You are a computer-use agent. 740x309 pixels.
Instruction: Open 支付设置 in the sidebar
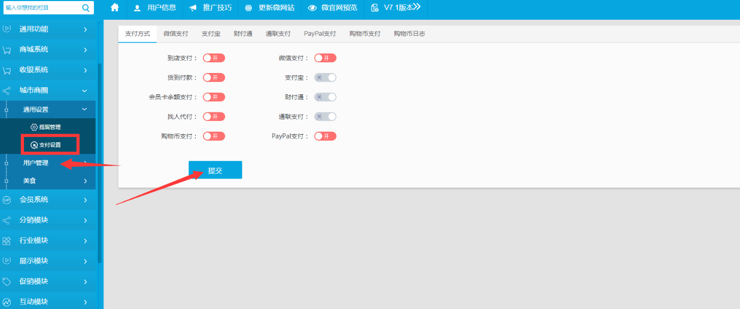click(50, 145)
